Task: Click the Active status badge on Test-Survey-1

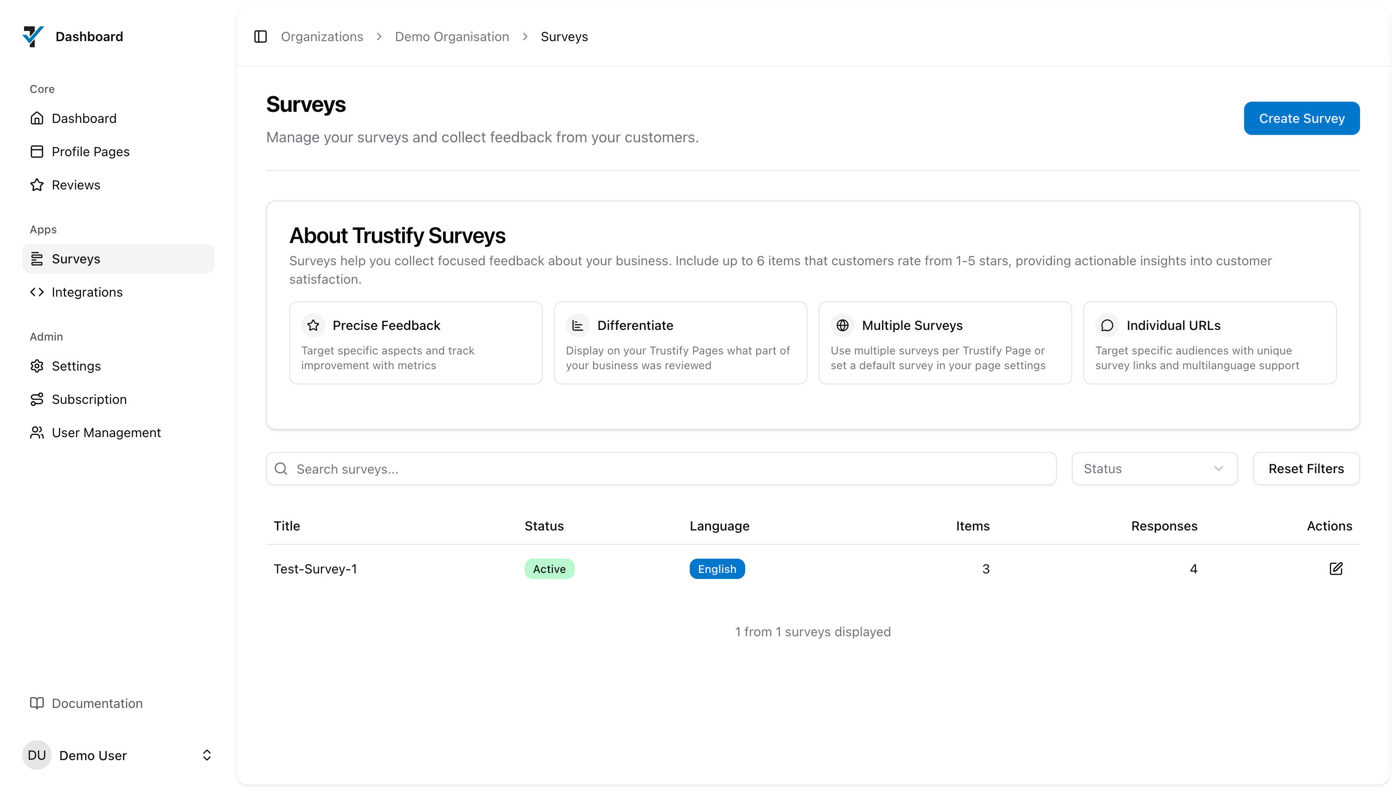Action: pos(549,568)
